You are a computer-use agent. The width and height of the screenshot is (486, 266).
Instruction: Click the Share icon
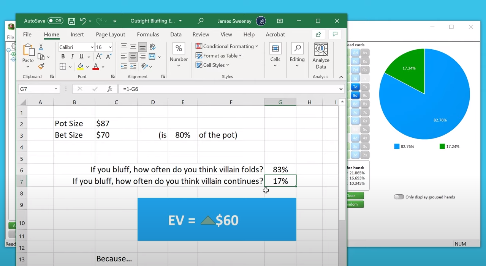point(318,35)
